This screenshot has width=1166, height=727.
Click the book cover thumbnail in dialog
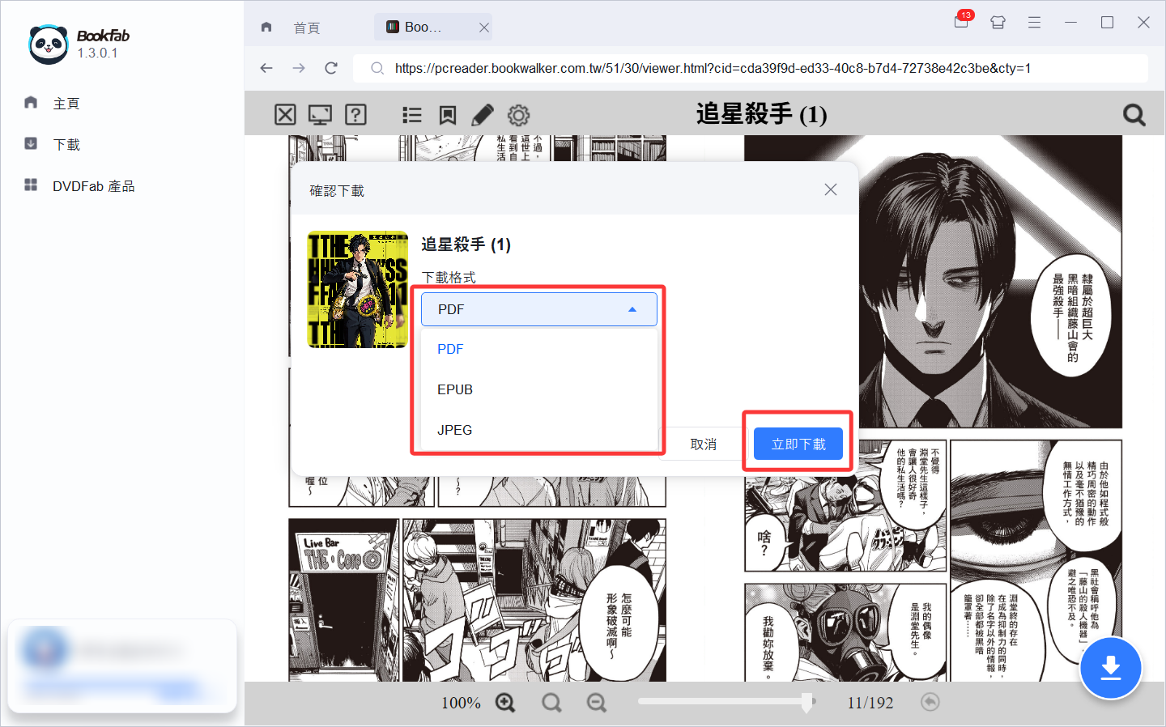(358, 290)
